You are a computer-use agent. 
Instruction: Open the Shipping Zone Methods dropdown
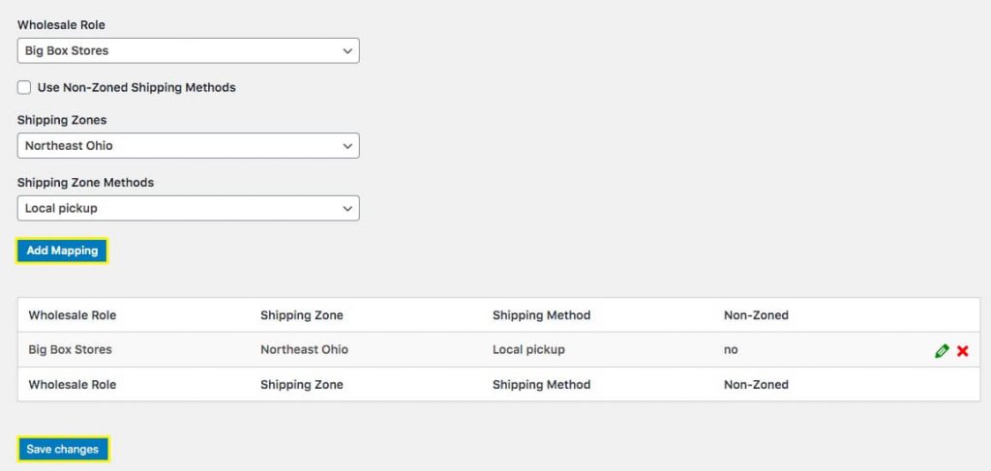(189, 208)
